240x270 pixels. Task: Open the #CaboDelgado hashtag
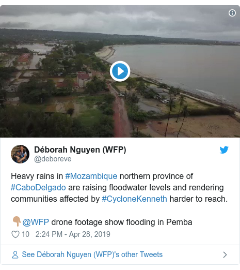(38, 187)
